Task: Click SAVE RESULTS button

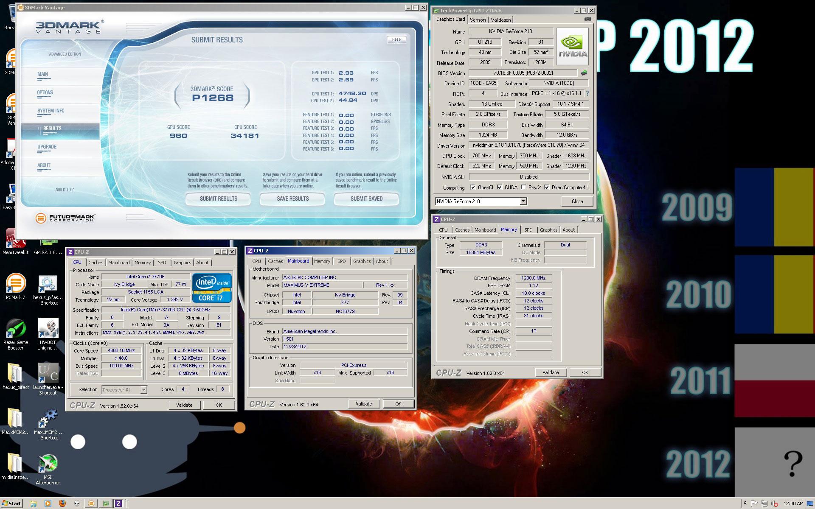Action: pyautogui.click(x=292, y=199)
